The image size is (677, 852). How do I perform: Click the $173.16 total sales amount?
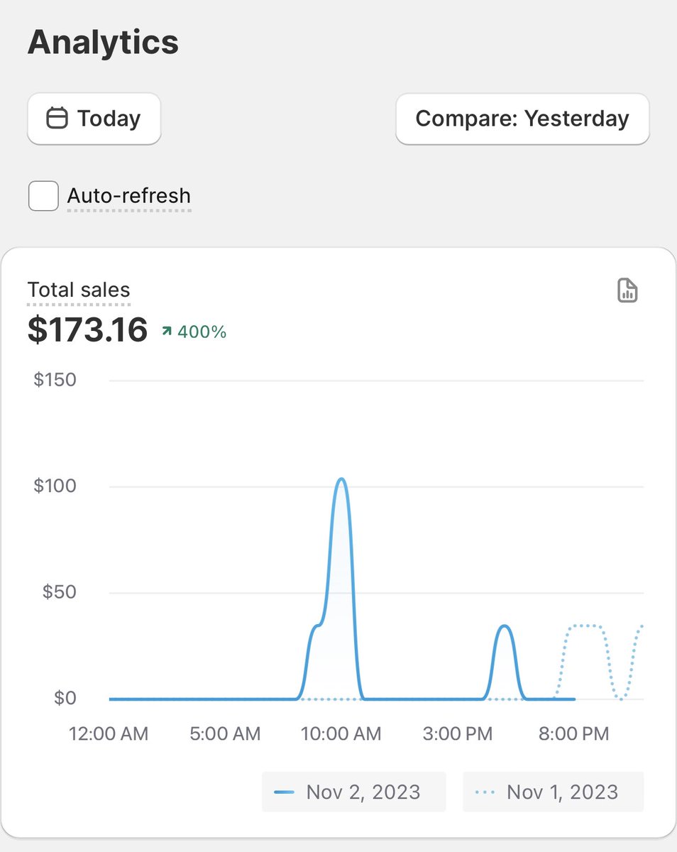87,330
